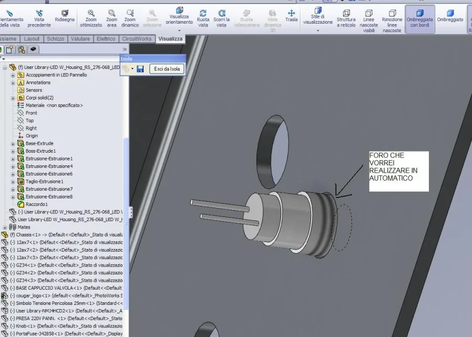Viewport: 472px width, 337px height.
Task: Open Stile di visualizzazione dropdown arrow
Action: coord(318,31)
